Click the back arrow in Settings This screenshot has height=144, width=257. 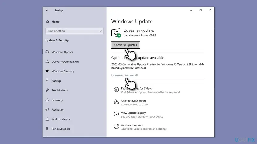[x=47, y=10]
